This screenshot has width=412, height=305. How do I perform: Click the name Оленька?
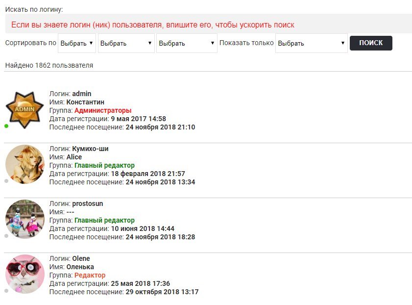coord(80,267)
